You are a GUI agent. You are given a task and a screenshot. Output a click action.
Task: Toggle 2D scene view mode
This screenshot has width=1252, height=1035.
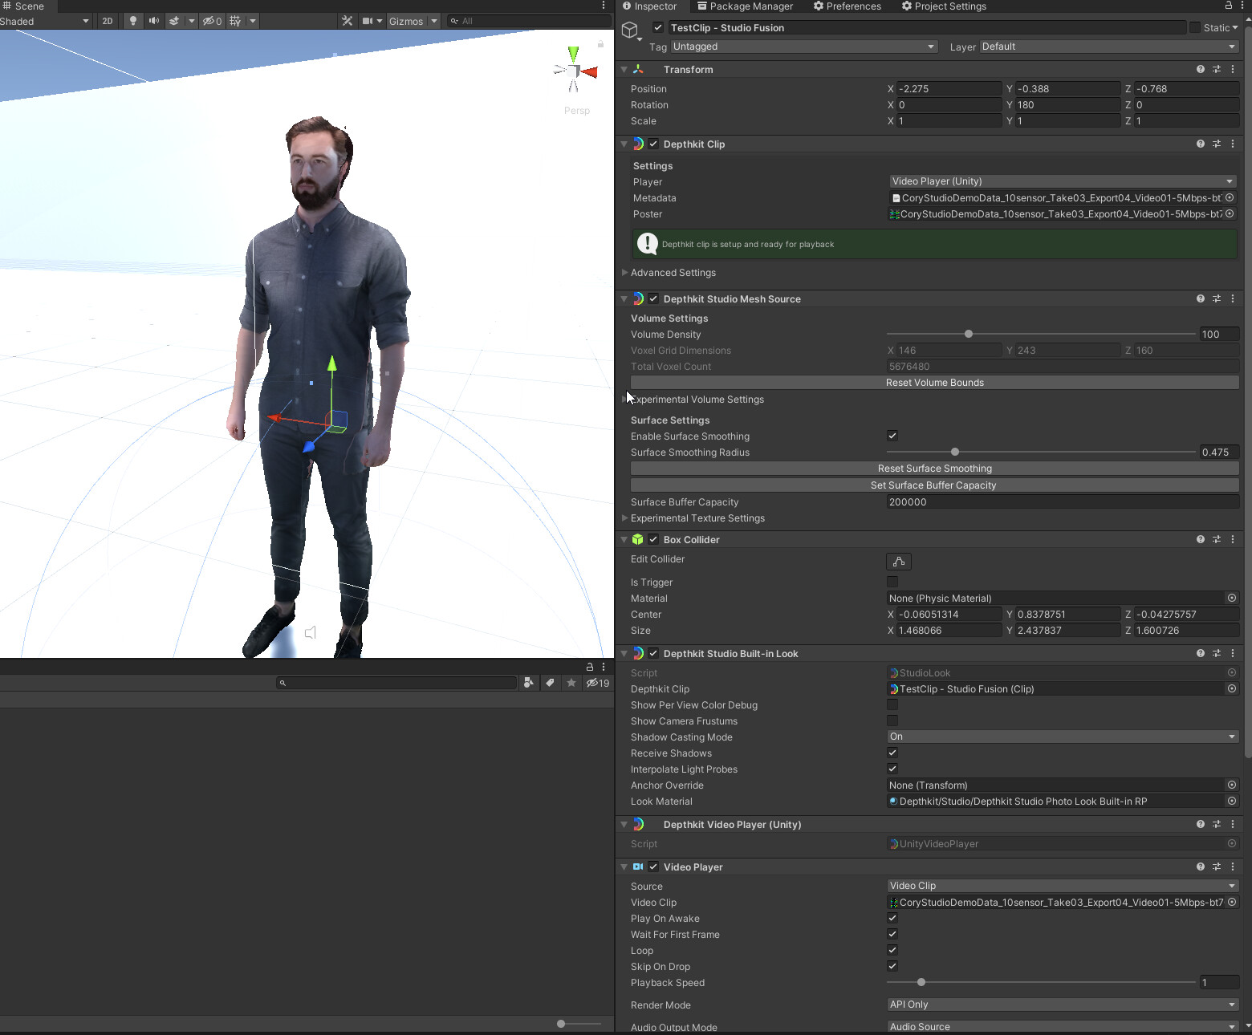108,21
